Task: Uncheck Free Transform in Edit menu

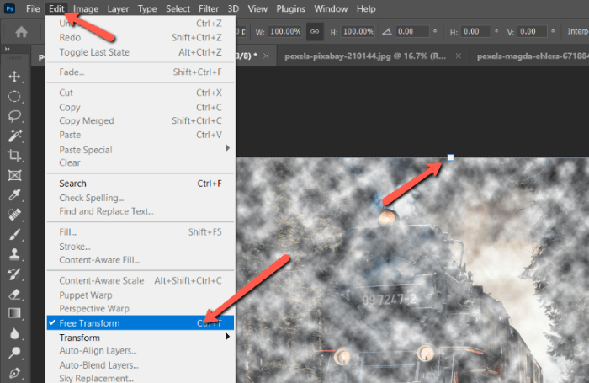Action: tap(89, 323)
